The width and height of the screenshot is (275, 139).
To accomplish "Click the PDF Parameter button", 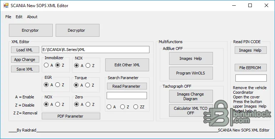I will tap(71, 116).
